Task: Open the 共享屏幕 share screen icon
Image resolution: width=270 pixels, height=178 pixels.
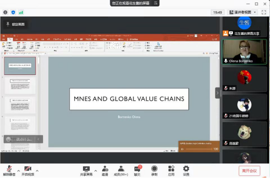Action: click(x=86, y=169)
